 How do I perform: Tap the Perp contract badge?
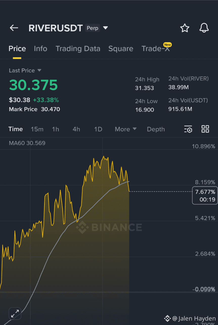[92, 28]
